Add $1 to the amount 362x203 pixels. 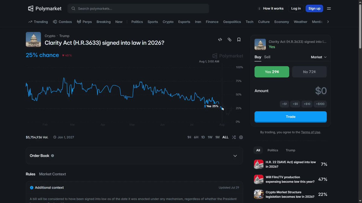pyautogui.click(x=284, y=104)
